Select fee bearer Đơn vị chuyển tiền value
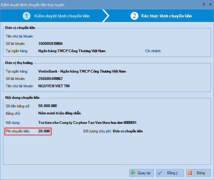 coord(128,131)
